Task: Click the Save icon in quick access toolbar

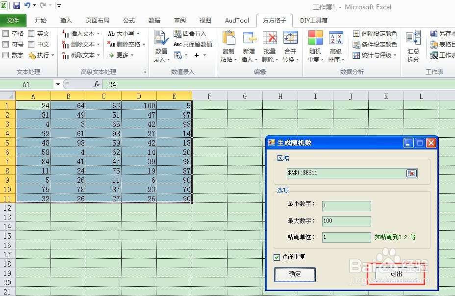Action: (17, 5)
